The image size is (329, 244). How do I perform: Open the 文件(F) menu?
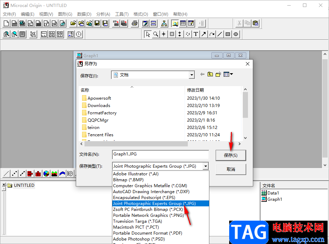point(9,14)
